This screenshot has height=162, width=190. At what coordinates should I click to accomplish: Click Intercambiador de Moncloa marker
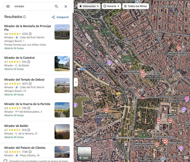click(x=137, y=2)
